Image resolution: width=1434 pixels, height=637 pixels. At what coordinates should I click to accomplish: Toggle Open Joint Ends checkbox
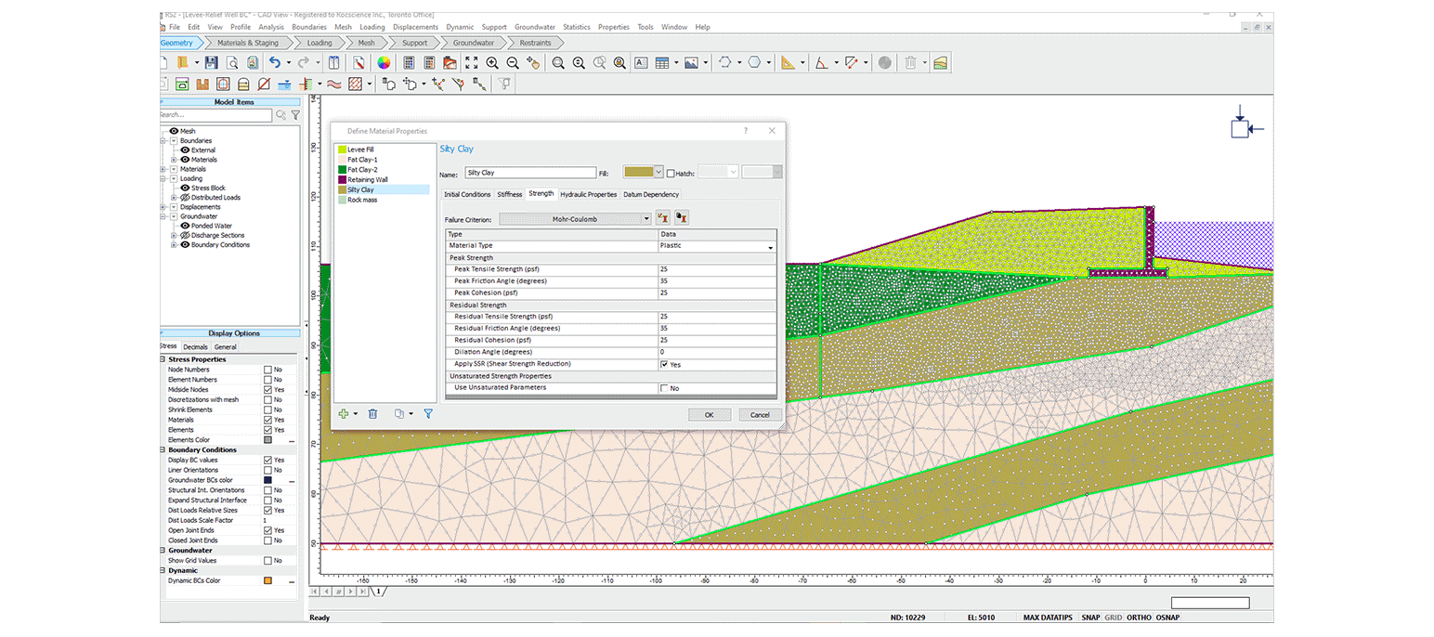click(x=267, y=530)
